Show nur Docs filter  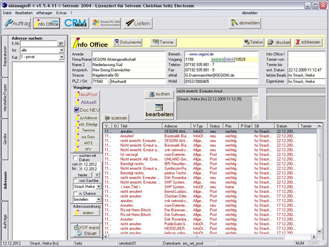tap(86, 137)
